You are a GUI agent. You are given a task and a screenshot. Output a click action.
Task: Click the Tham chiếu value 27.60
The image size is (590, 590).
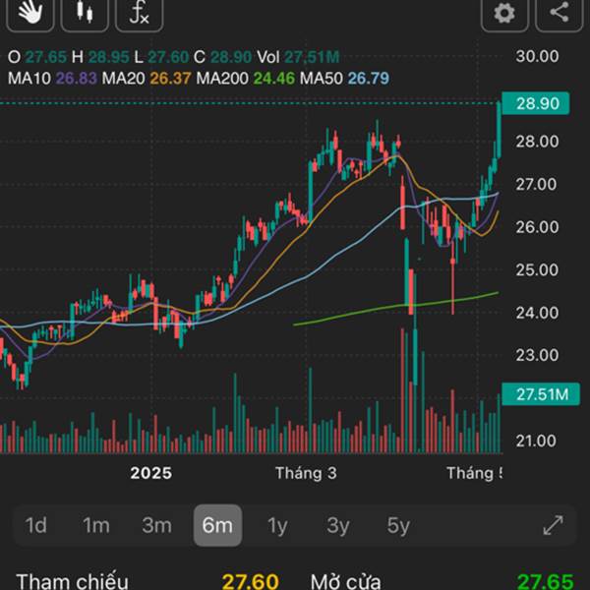pos(250,581)
